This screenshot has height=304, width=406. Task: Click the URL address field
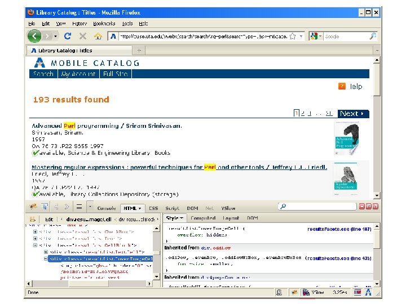(204, 37)
